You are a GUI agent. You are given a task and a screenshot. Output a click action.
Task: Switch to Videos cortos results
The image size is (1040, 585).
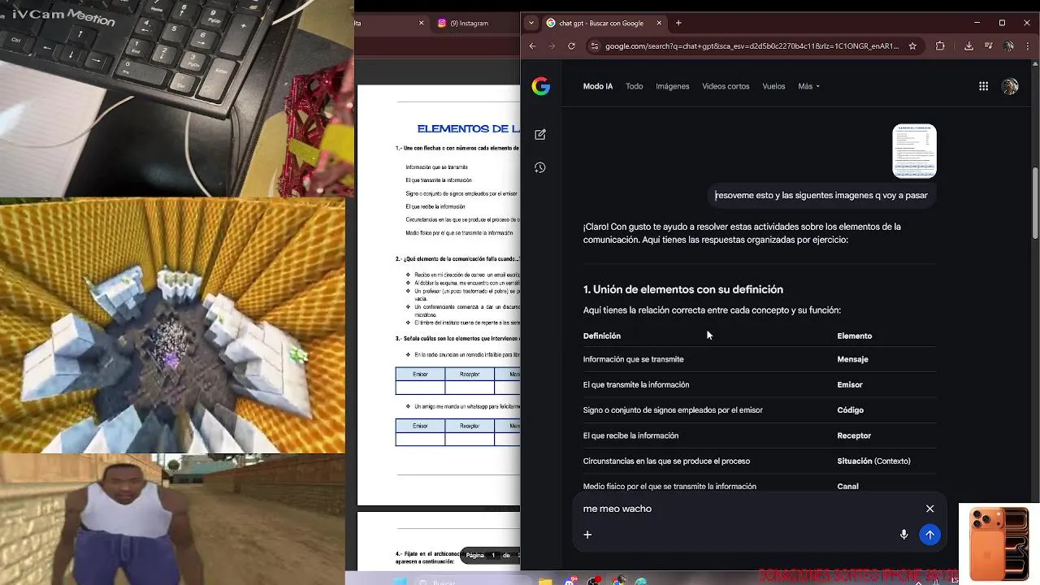click(726, 86)
